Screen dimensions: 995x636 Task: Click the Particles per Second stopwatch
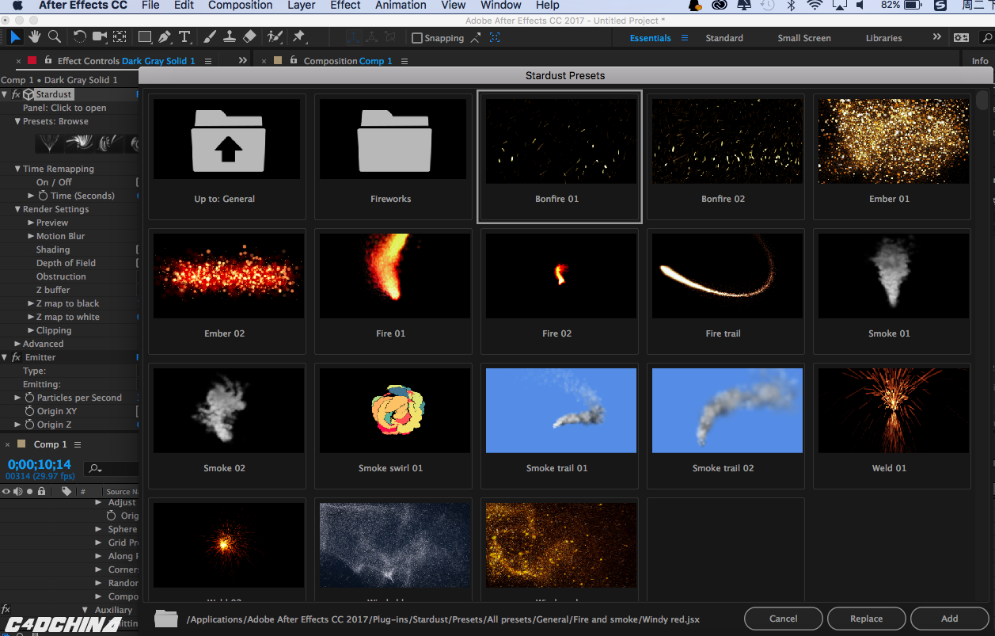click(x=29, y=398)
